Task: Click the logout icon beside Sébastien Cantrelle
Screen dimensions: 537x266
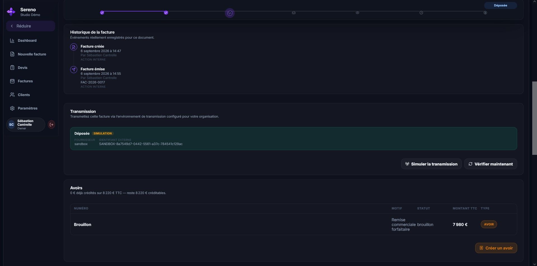Action: (51, 125)
